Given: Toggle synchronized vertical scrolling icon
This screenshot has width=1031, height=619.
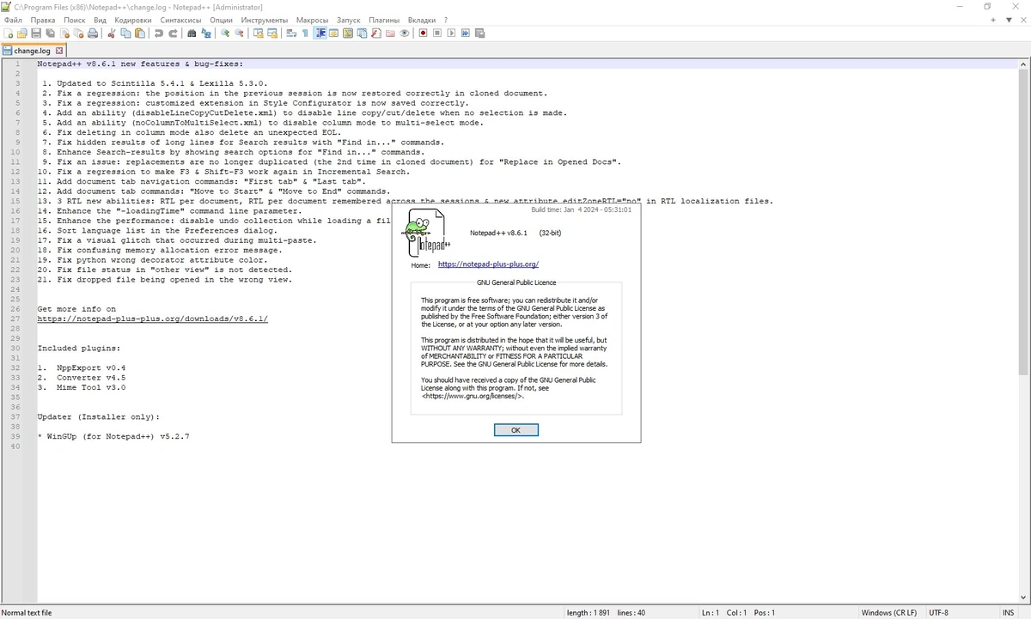Looking at the screenshot, I should coord(258,33).
